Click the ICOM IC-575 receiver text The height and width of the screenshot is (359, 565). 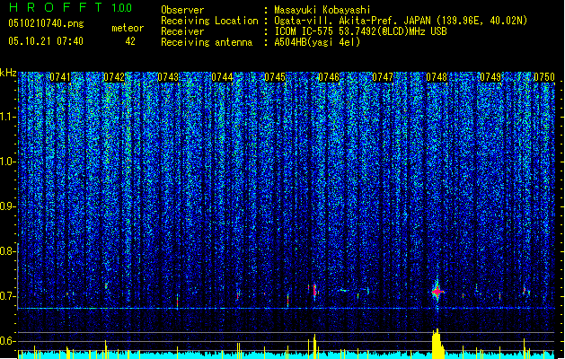click(360, 31)
